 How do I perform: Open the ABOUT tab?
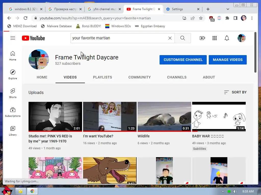[209, 77]
